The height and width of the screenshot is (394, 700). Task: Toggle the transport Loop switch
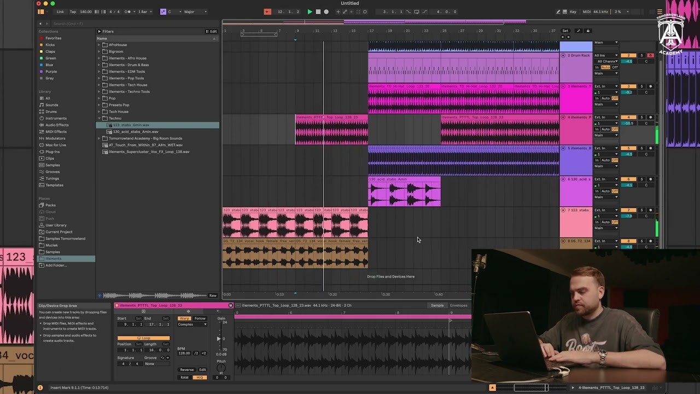pyautogui.click(x=416, y=11)
